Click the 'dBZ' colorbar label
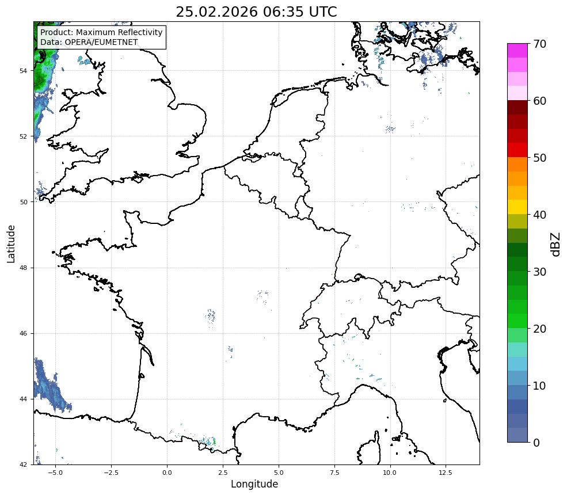This screenshot has height=495, width=567. (x=555, y=244)
